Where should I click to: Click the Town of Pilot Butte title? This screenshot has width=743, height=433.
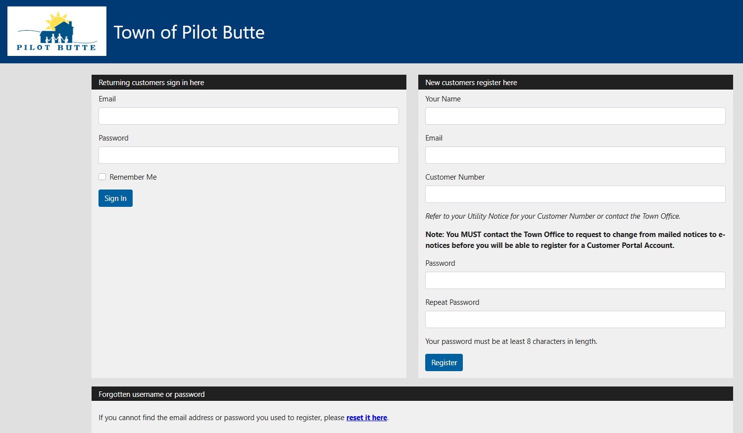pos(189,33)
